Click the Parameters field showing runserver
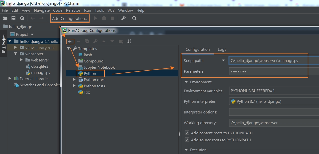Screen dimensions: 319x154 point(268,71)
